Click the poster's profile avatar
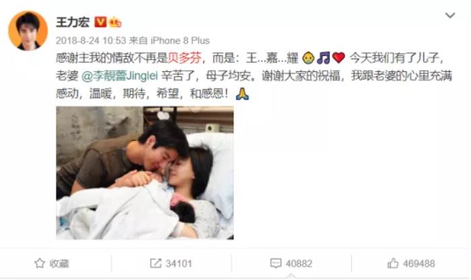471x280 pixels. (28, 30)
